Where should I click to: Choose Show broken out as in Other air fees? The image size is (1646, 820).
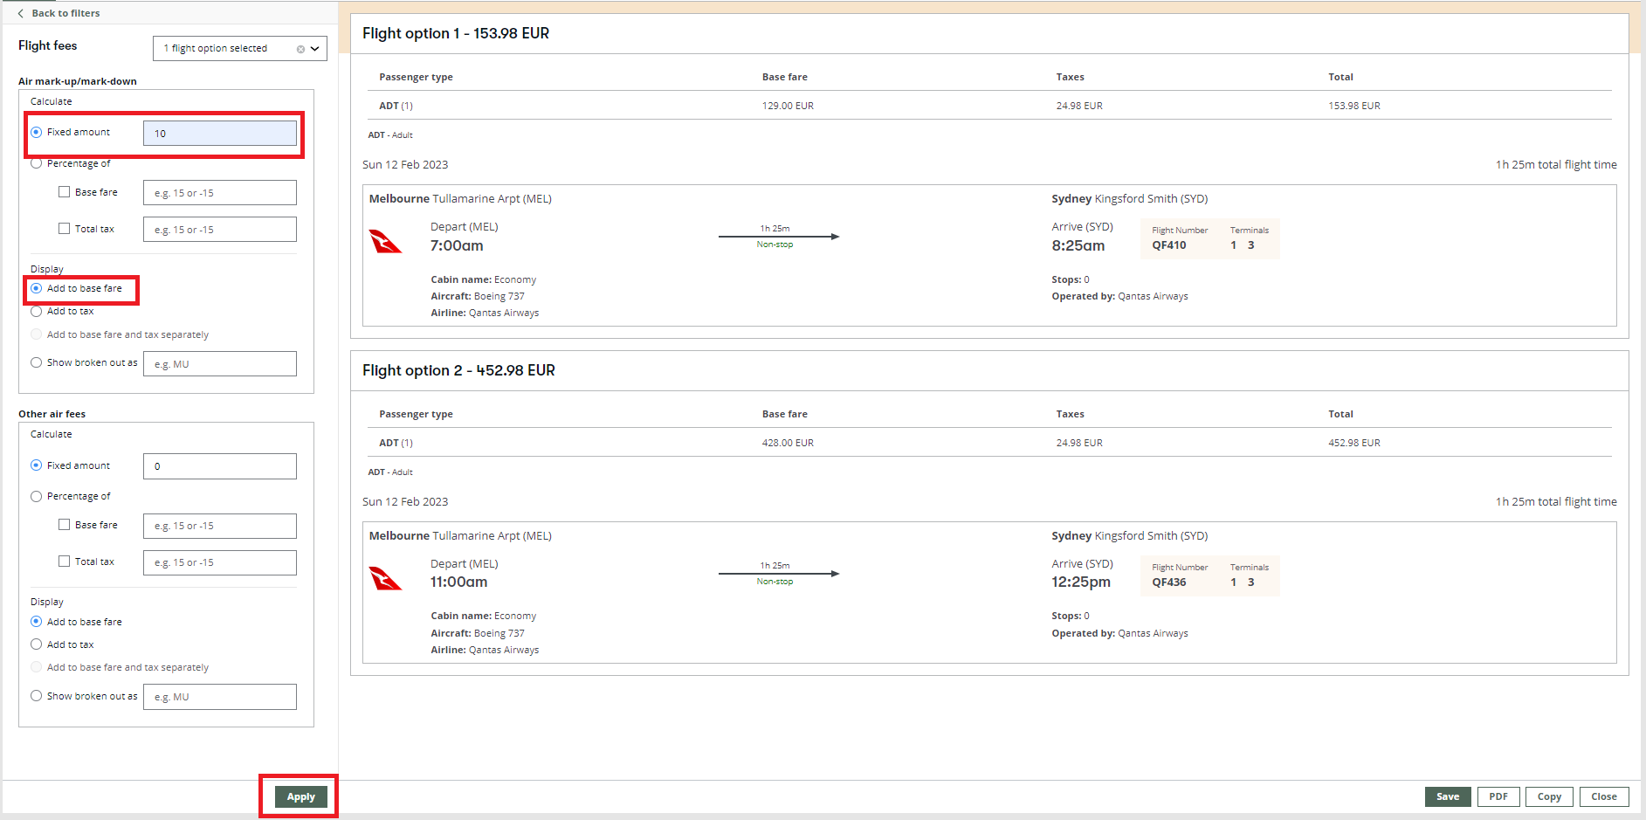[x=37, y=696]
